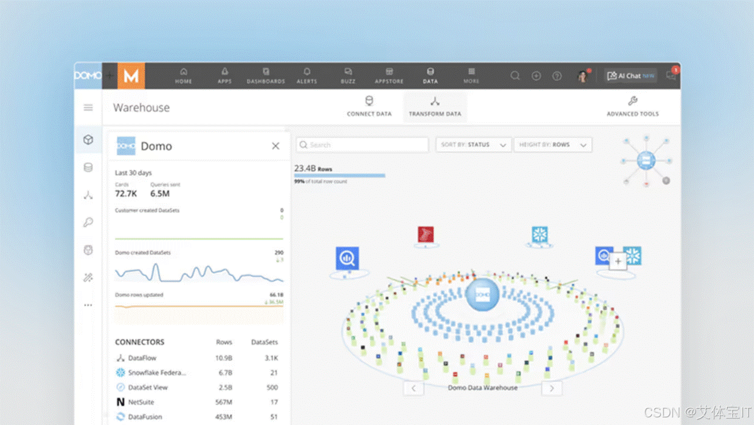
Task: Open the Sort By Status dropdown
Action: pyautogui.click(x=474, y=145)
